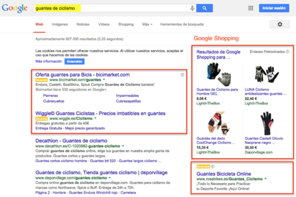Switch to the Shopping tab
Viewport: 296px width, 197px height.
click(x=126, y=24)
